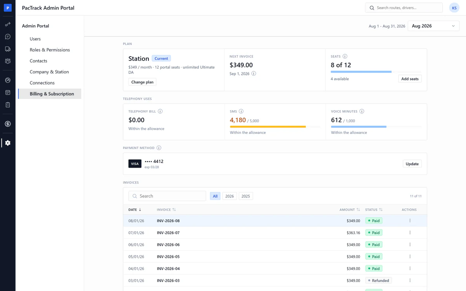Click the Change plan button
The height and width of the screenshot is (291, 466).
pyautogui.click(x=142, y=82)
